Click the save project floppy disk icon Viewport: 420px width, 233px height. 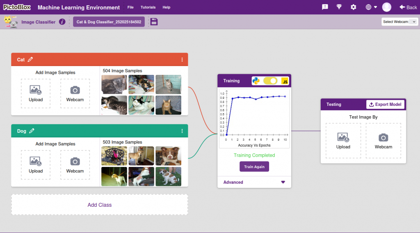(154, 22)
